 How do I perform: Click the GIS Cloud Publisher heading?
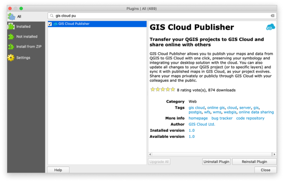tap(192, 27)
